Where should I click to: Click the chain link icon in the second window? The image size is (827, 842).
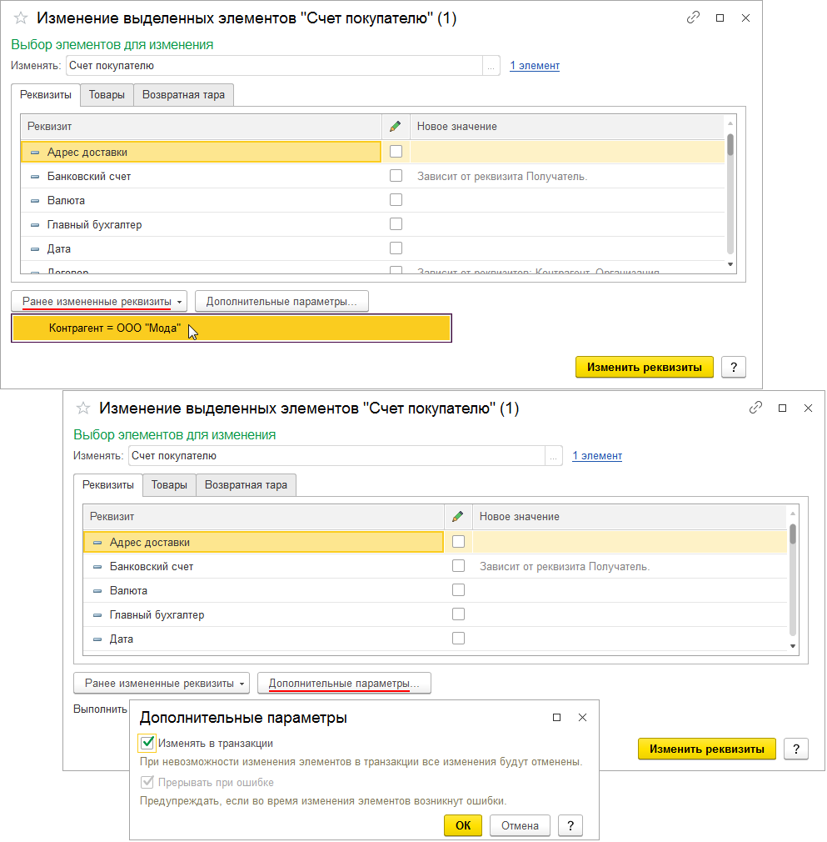[755, 408]
